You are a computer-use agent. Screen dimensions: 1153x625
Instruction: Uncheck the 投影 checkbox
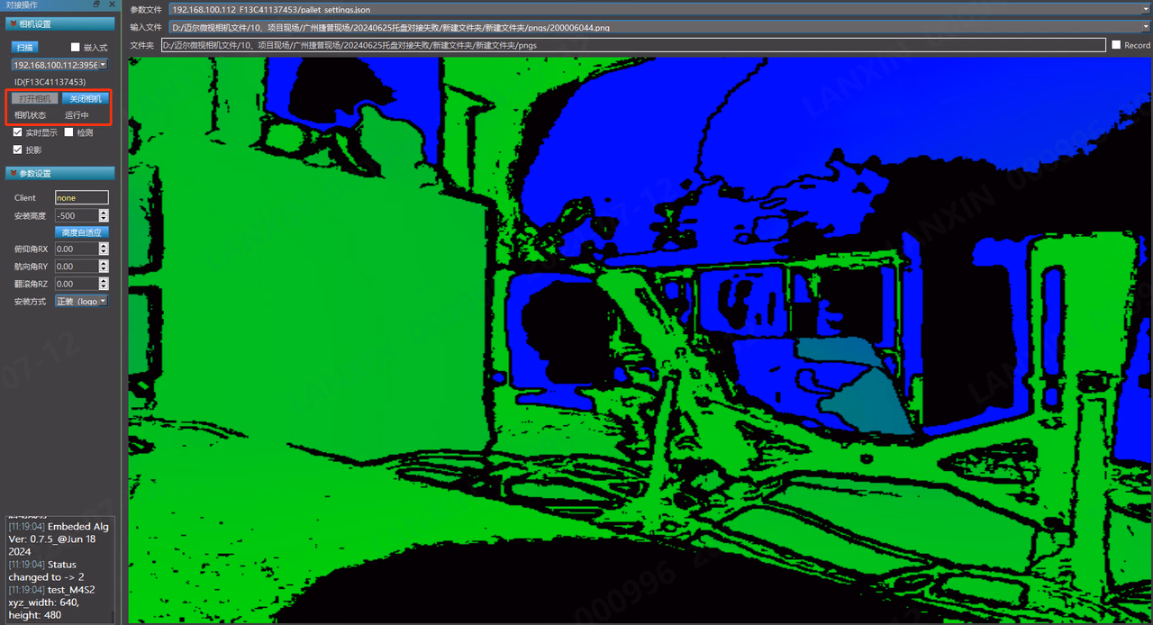click(18, 149)
